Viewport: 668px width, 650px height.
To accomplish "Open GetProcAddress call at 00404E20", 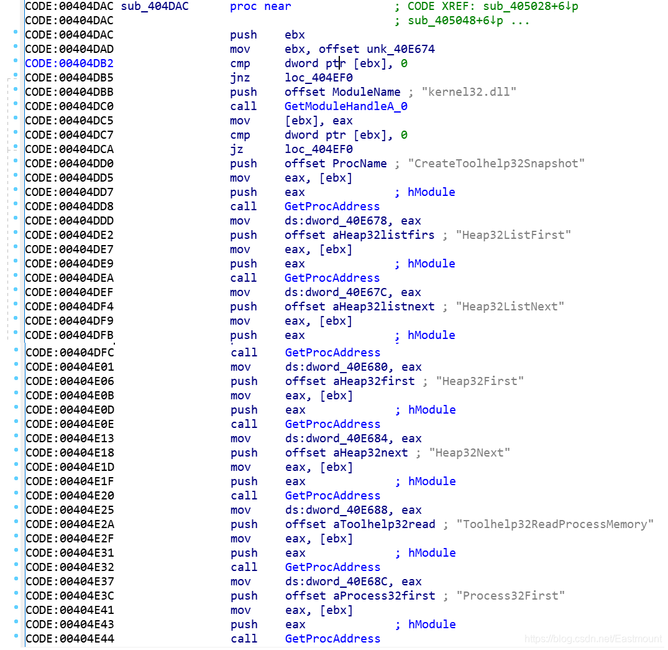I will 332,496.
